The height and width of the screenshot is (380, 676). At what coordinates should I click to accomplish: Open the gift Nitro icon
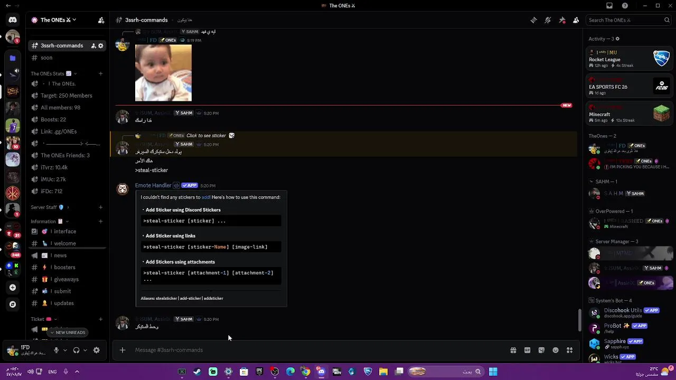tap(513, 350)
